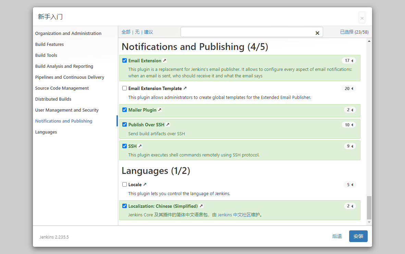Go to Distributed Builds category
Viewport: 405px width, 254px height.
coord(53,99)
